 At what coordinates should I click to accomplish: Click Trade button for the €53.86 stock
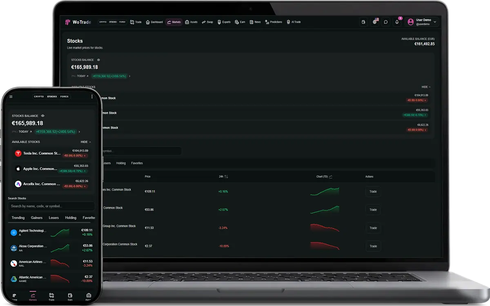point(373,210)
